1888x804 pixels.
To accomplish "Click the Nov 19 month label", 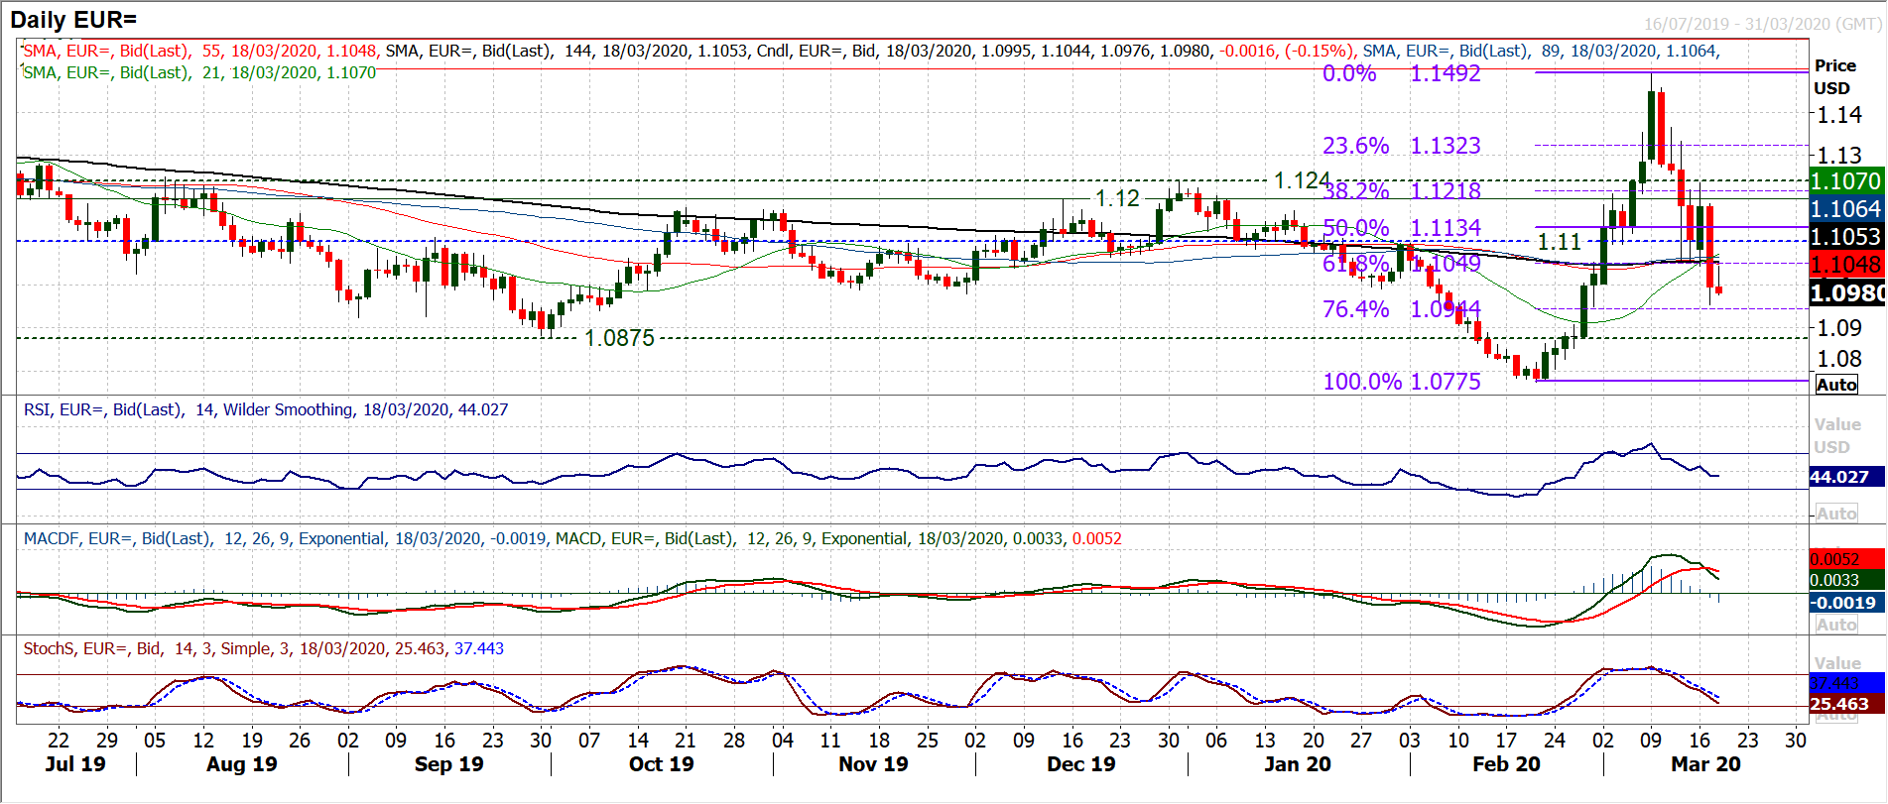I will pyautogui.click(x=873, y=764).
